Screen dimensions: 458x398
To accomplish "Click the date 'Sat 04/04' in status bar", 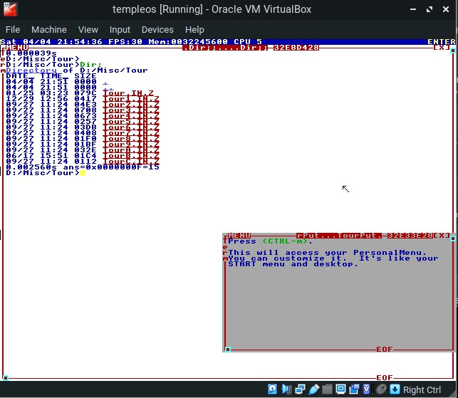I will [x=26, y=42].
